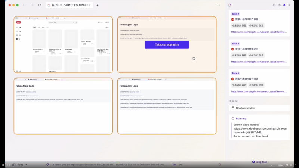The image size is (299, 168).
Task: Reload the page with the refresh icon
Action: [40, 5]
